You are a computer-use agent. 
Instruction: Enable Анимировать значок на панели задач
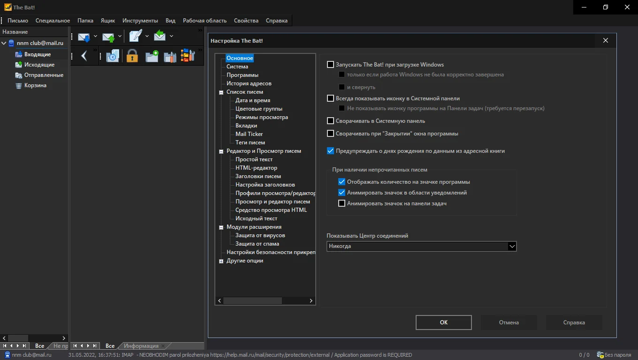pyautogui.click(x=342, y=203)
